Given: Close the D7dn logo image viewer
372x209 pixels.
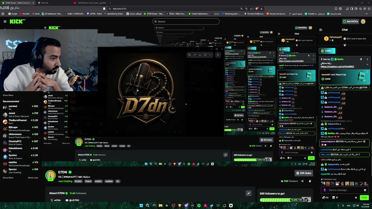Looking at the screenshot, I should click(x=218, y=55).
